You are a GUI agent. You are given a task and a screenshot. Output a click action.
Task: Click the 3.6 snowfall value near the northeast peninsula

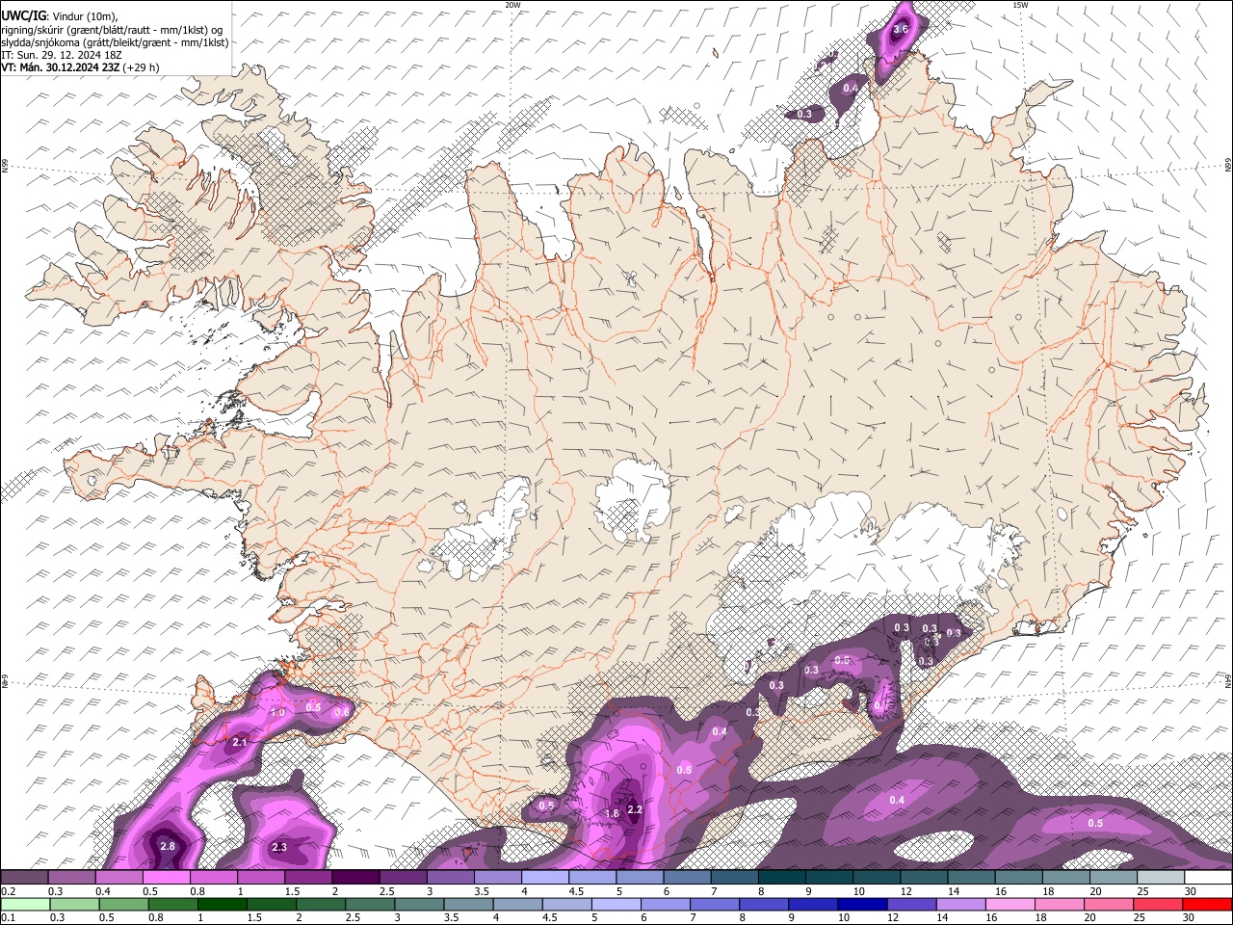(x=900, y=30)
